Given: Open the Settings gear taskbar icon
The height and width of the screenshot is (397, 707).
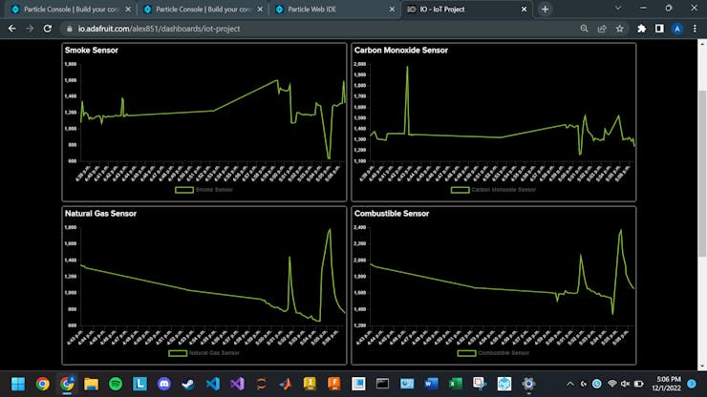Looking at the screenshot, I should coord(528,384).
